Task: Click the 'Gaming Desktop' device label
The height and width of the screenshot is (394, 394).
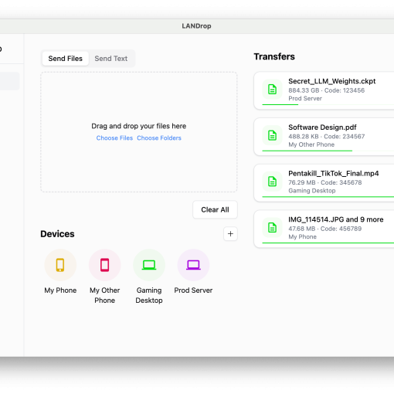Action: [149, 295]
